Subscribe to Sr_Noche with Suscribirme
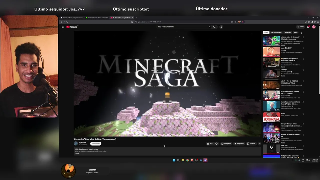 click(96, 143)
